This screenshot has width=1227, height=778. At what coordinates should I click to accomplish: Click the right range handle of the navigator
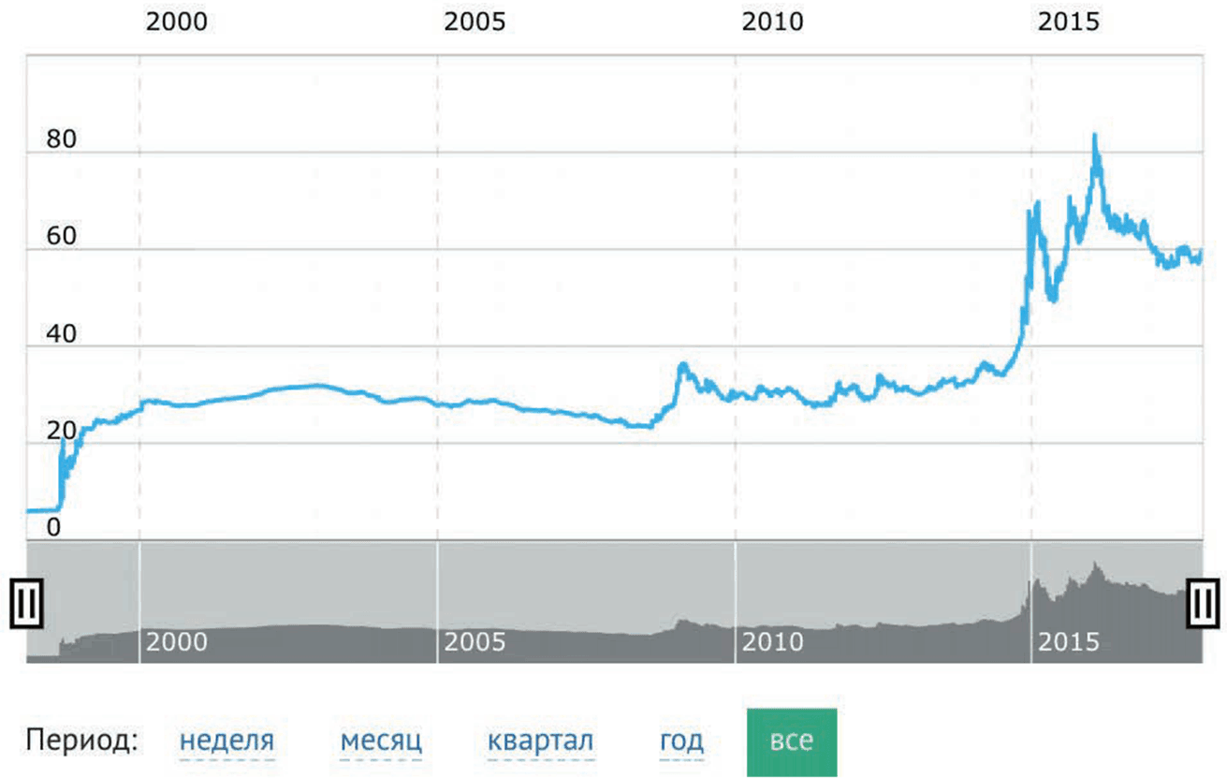tap(1201, 602)
